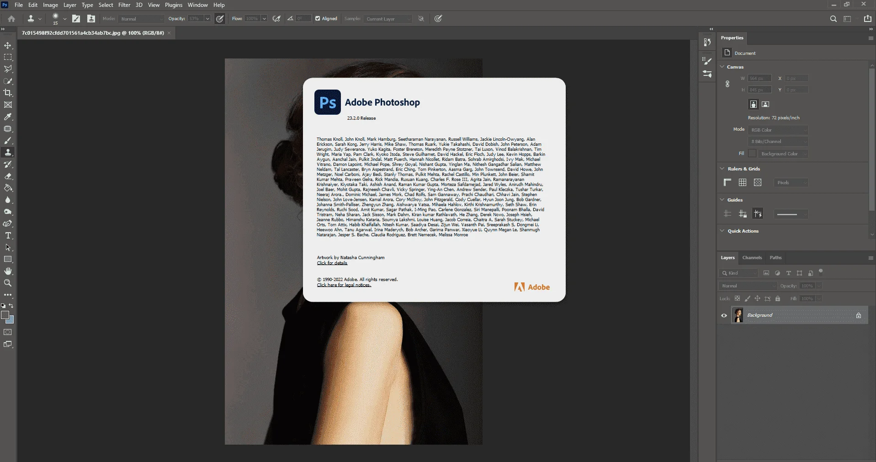
Task: Open the Image menu
Action: pos(50,5)
